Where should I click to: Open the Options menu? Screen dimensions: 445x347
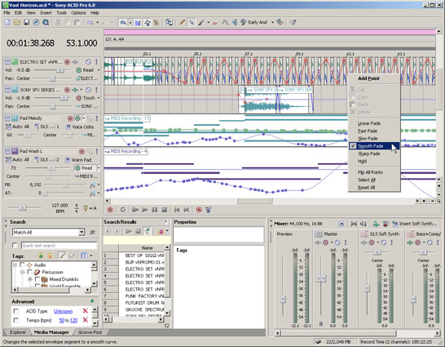coord(78,13)
